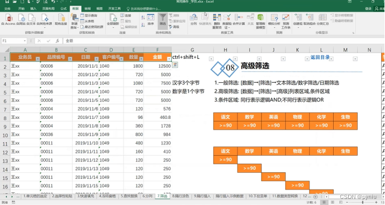The width and height of the screenshot is (385, 205).
Task: Open sheet tab 10.下拉菜单
Action: [258, 196]
